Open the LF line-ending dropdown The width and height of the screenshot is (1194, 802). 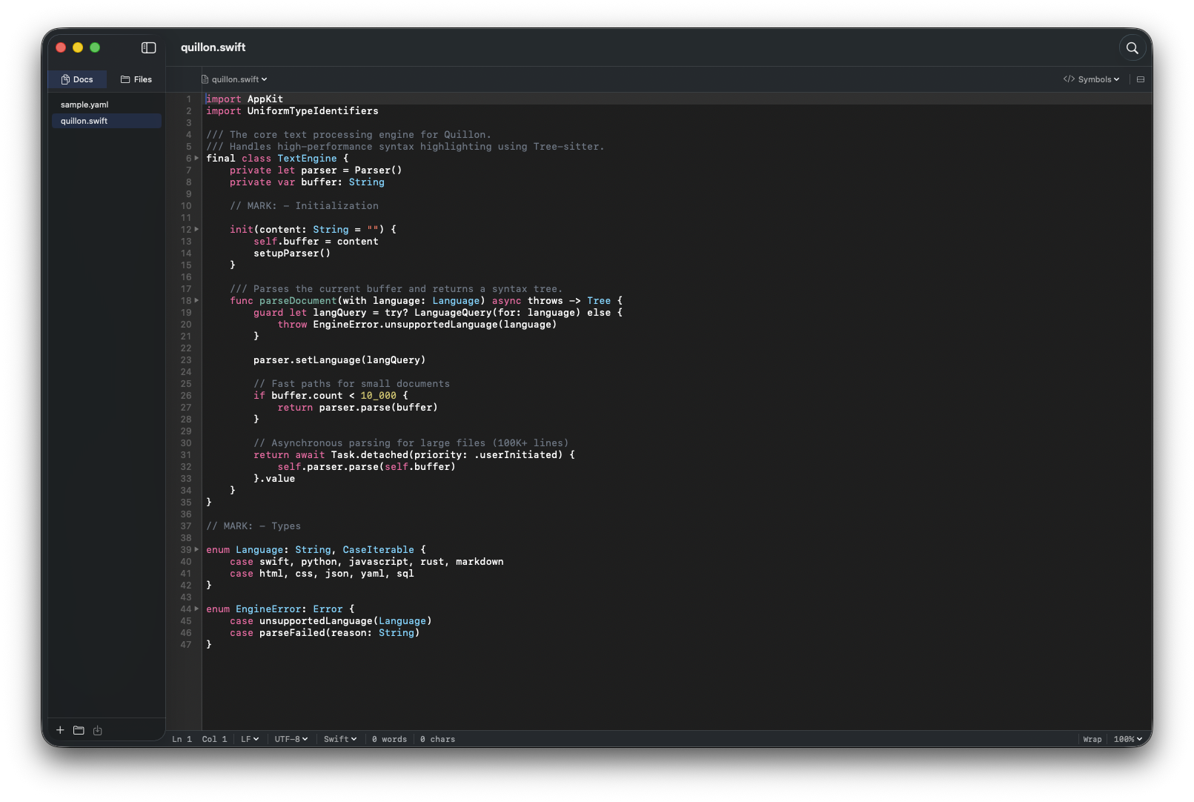tap(250, 739)
